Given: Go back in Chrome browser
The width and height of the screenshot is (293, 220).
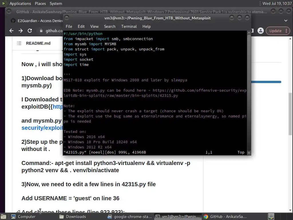Looking at the screenshot, I should pos(11,31).
